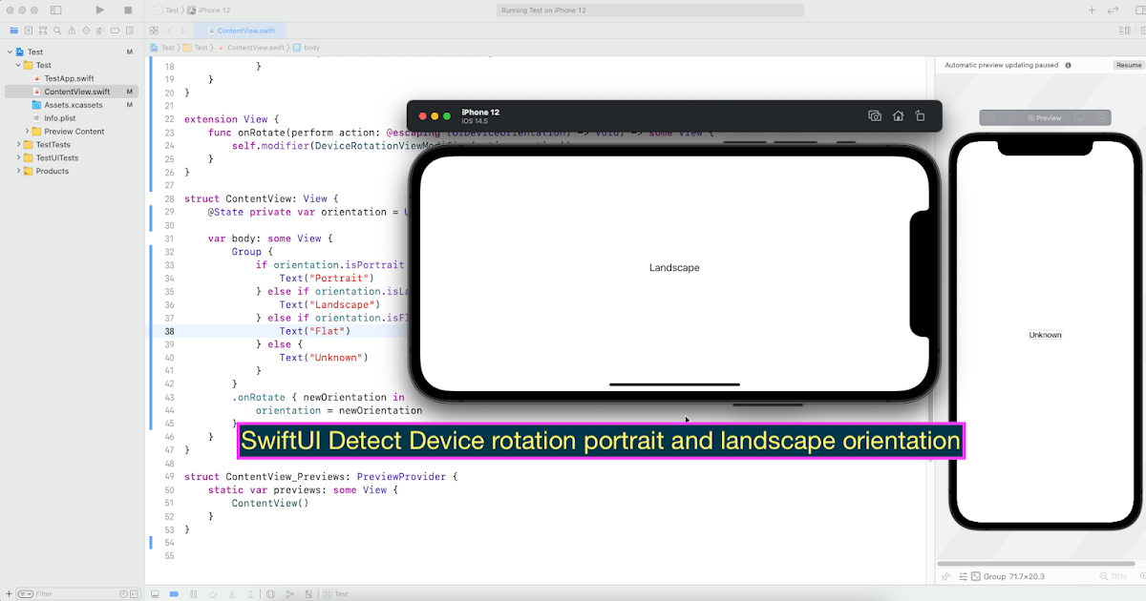Hide the debug area with the bottom bar toggle

(156, 592)
